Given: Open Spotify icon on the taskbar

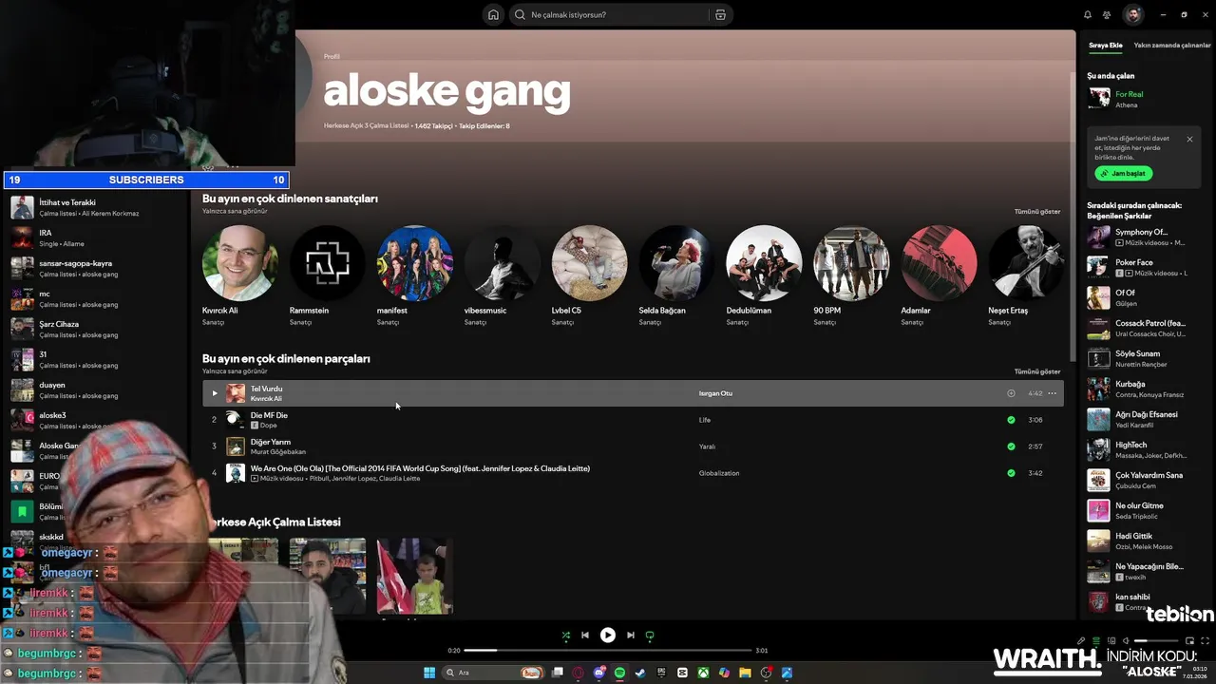Looking at the screenshot, I should click(619, 673).
